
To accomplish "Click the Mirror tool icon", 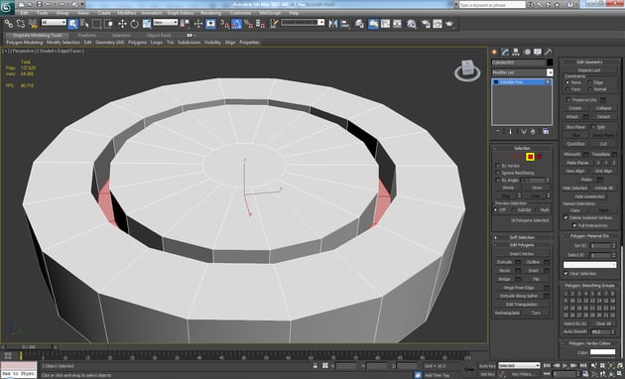I will coord(332,24).
